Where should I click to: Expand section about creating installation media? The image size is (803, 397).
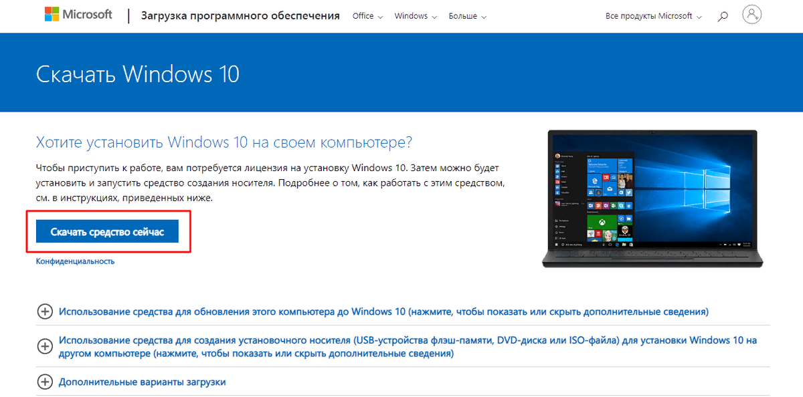coord(397,346)
